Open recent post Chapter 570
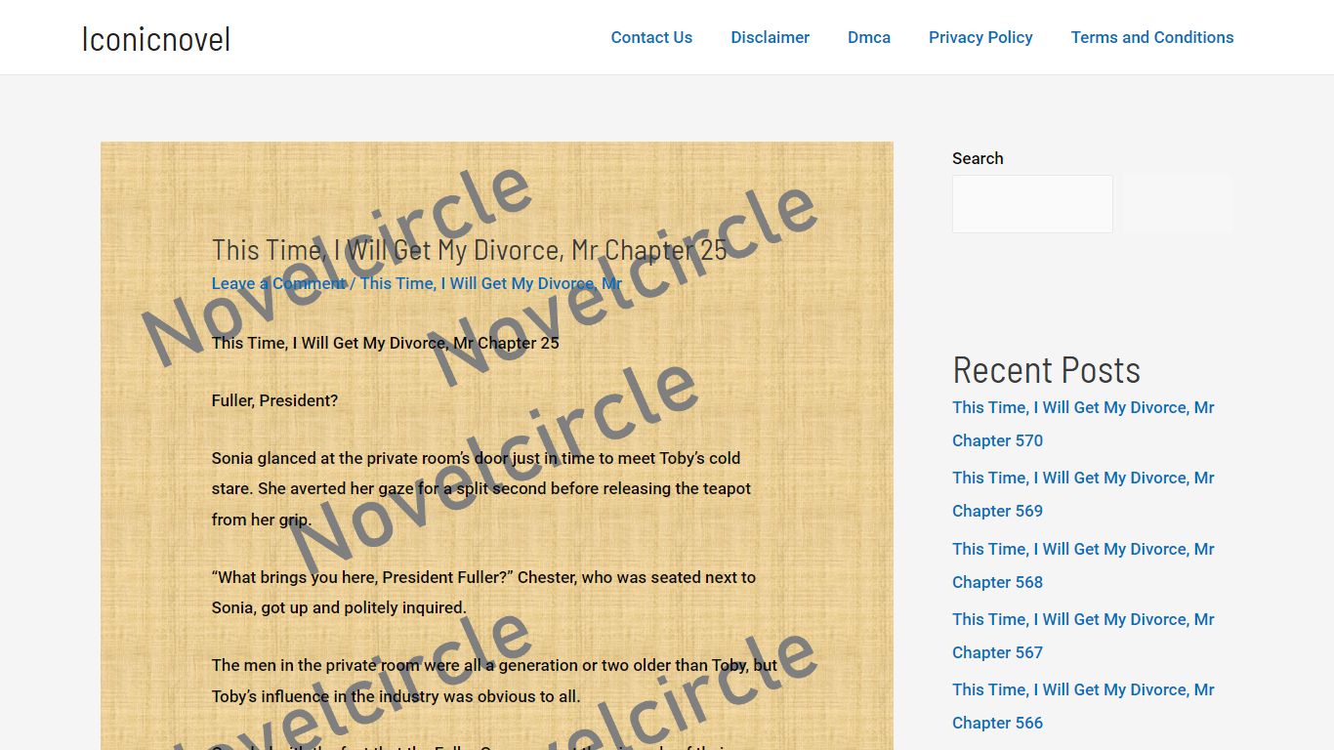 [1083, 424]
